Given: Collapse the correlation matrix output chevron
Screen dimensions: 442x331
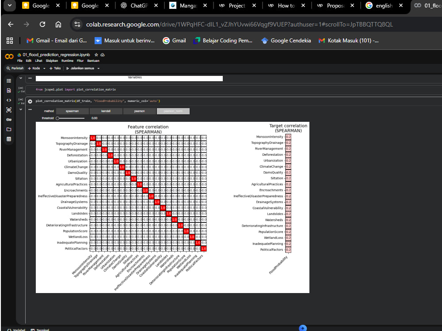Looking at the screenshot, I should [x=21, y=109].
